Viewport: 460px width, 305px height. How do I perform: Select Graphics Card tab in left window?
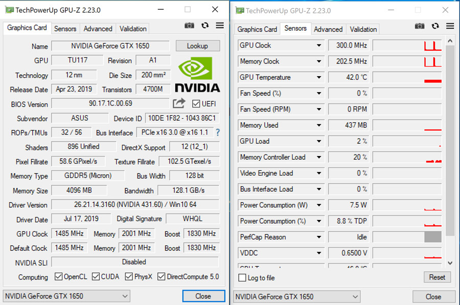pyautogui.click(x=27, y=28)
